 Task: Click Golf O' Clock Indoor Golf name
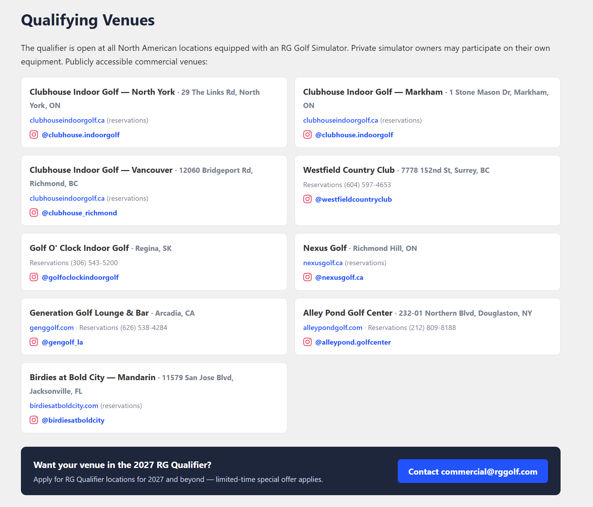click(79, 248)
